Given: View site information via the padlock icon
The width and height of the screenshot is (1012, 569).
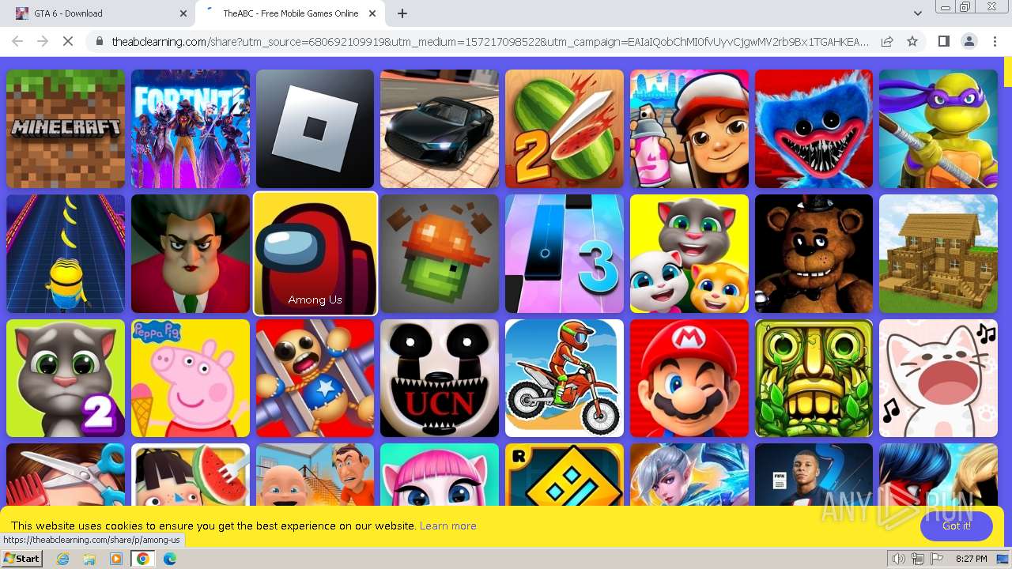Looking at the screenshot, I should [x=99, y=41].
